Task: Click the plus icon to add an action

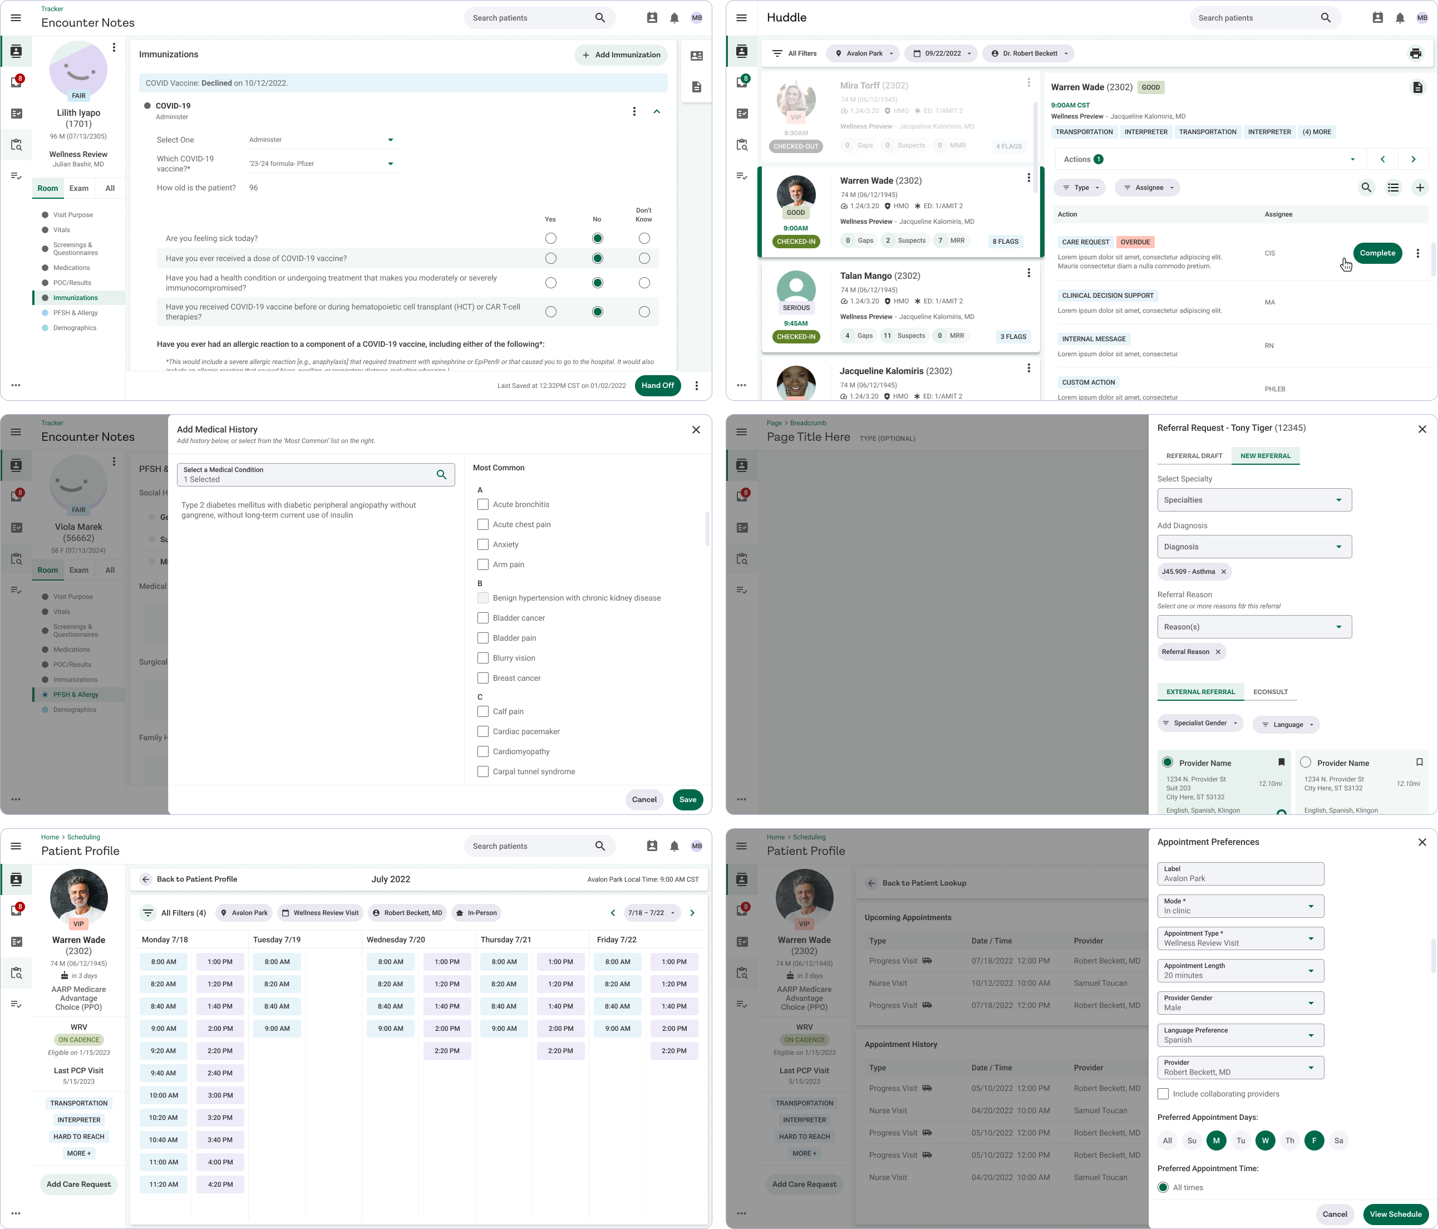Action: tap(1419, 188)
